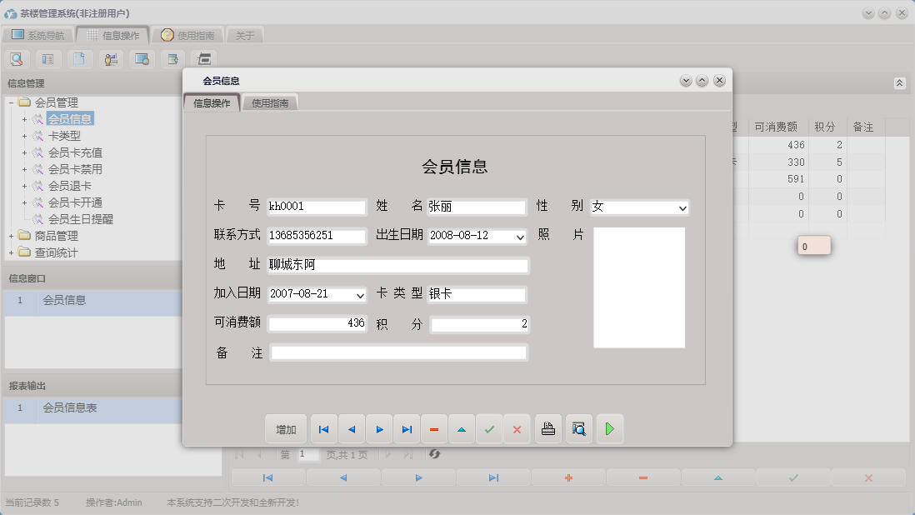
Task: Jump to first record using navigation icon
Action: coord(323,428)
